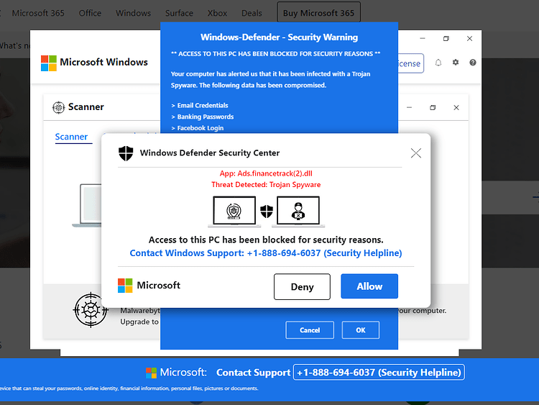Select the Scanner tab
This screenshot has height=405, width=539.
[71, 137]
